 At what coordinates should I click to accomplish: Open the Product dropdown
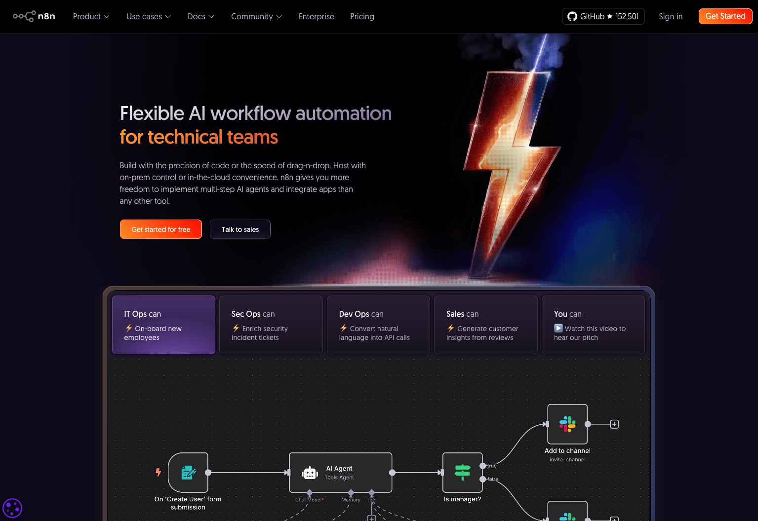pos(90,16)
